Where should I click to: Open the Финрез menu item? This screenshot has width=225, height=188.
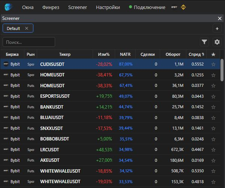tap(51, 7)
